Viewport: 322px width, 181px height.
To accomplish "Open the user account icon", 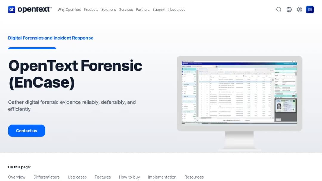I will tap(299, 10).
